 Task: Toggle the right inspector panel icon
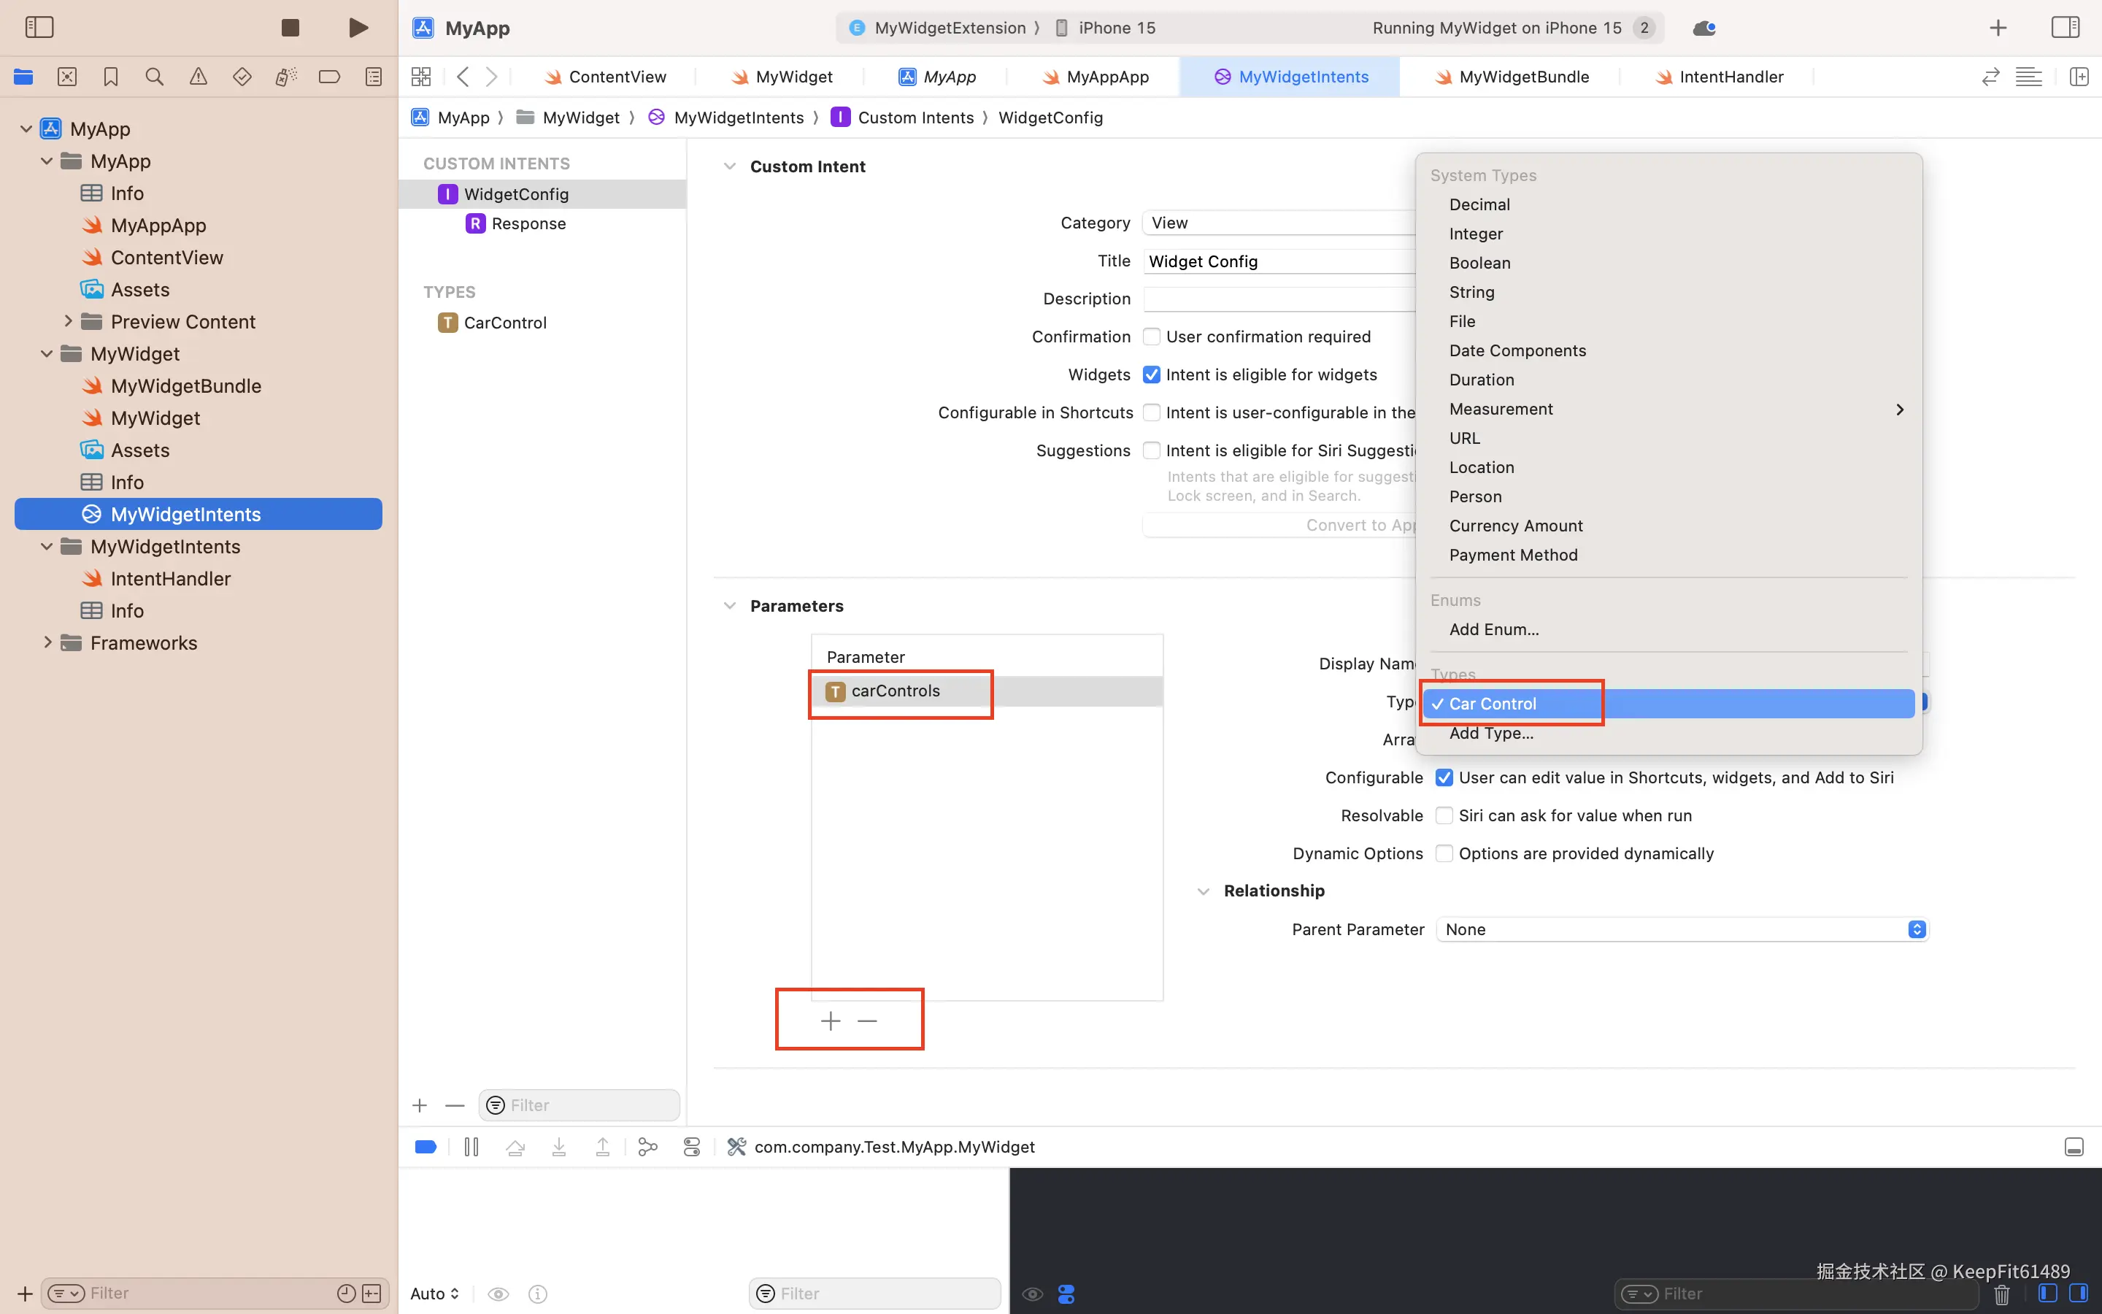click(2065, 28)
